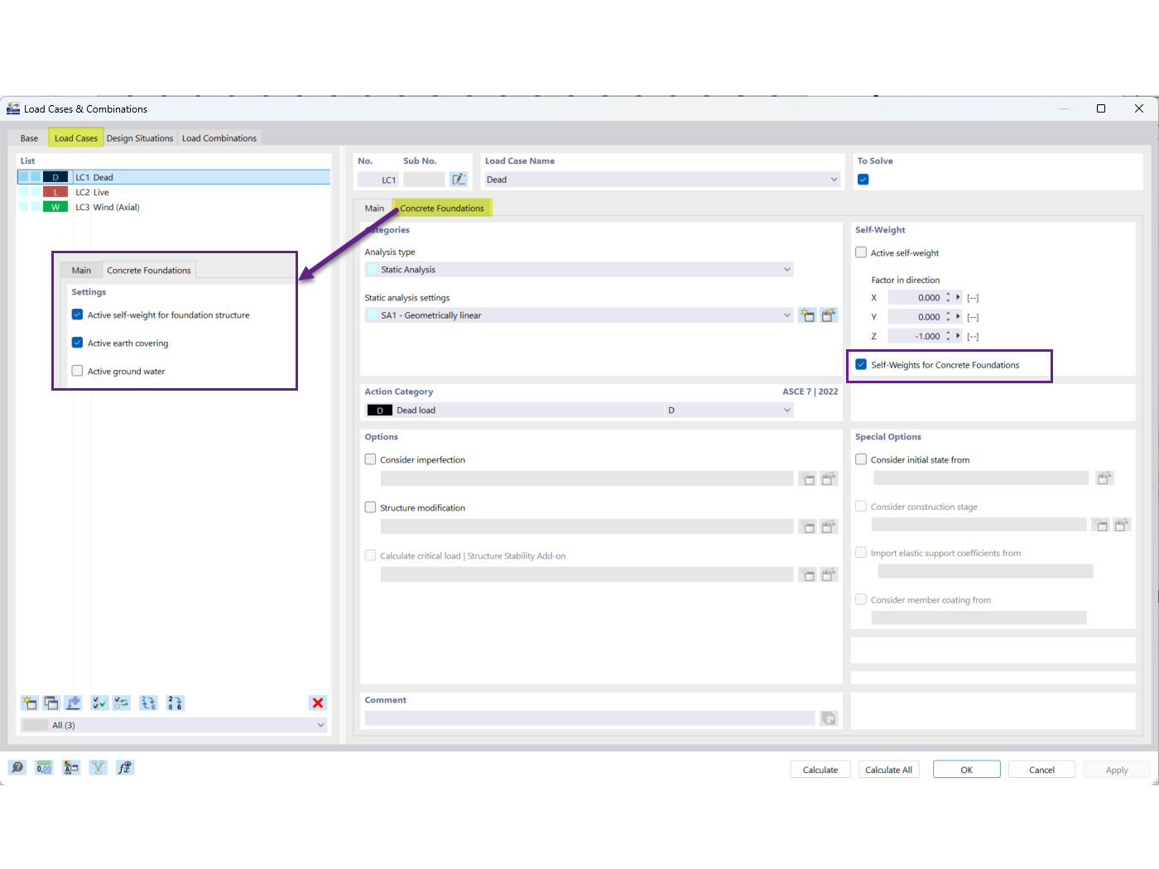Click the edit icon next to Sub No.
Viewport: 1159px width, 869px height.
[x=459, y=179]
